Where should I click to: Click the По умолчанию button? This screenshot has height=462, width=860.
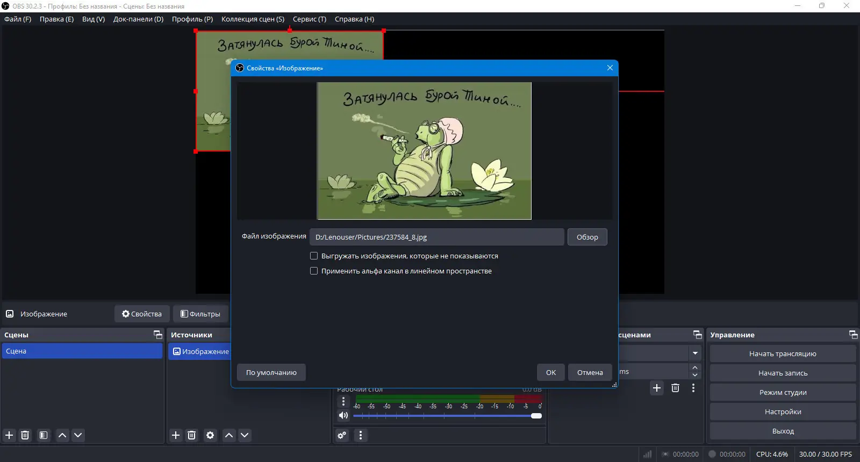[271, 372]
